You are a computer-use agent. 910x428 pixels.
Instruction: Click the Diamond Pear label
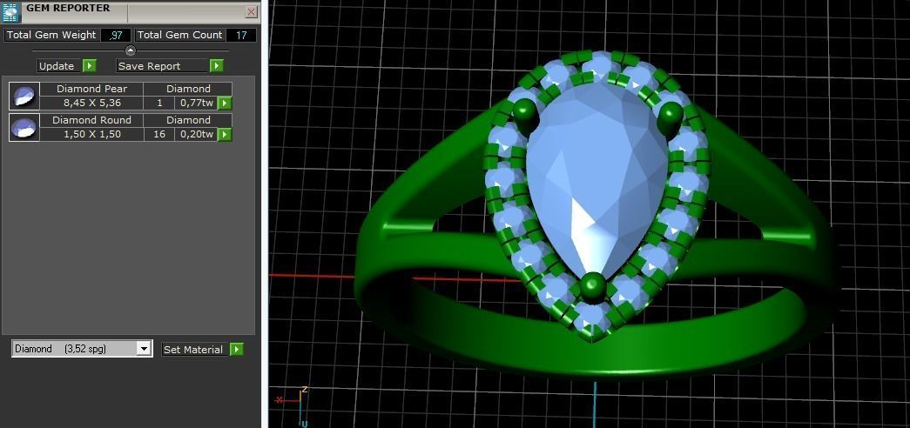pos(91,89)
